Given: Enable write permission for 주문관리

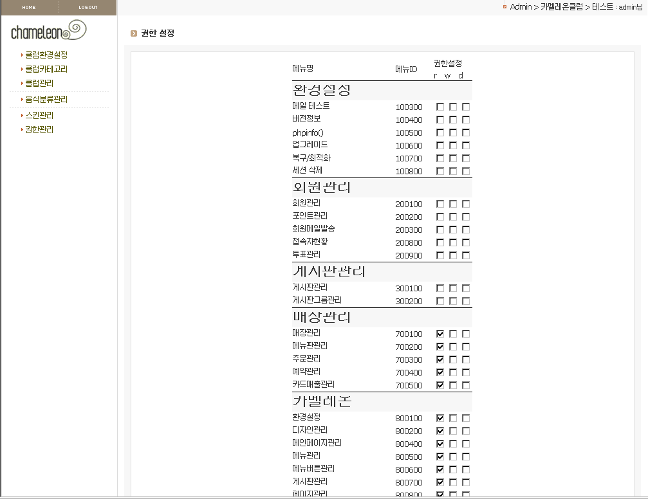Looking at the screenshot, I should pos(453,359).
